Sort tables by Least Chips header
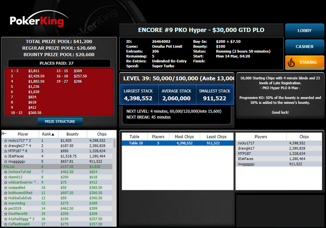This screenshot has height=228, width=326. (x=217, y=137)
